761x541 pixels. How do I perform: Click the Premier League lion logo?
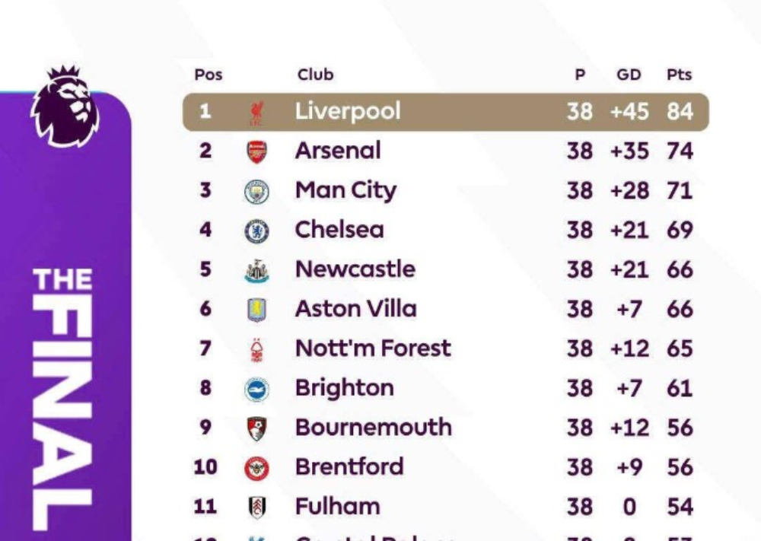click(65, 107)
